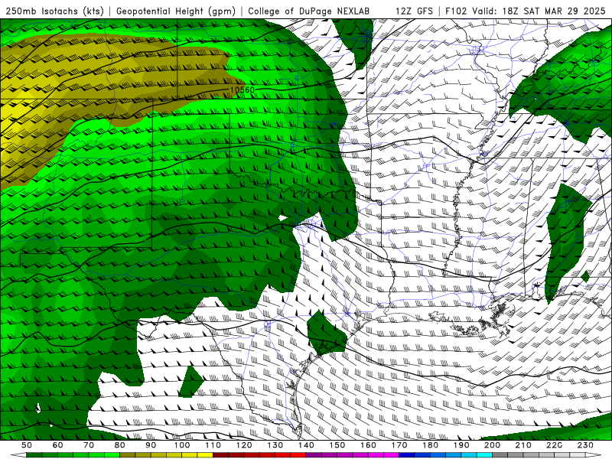Click the legend value 100
612x459 pixels.
(x=182, y=445)
